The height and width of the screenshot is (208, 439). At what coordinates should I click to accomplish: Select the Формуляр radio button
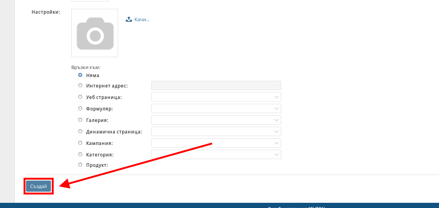[80, 108]
